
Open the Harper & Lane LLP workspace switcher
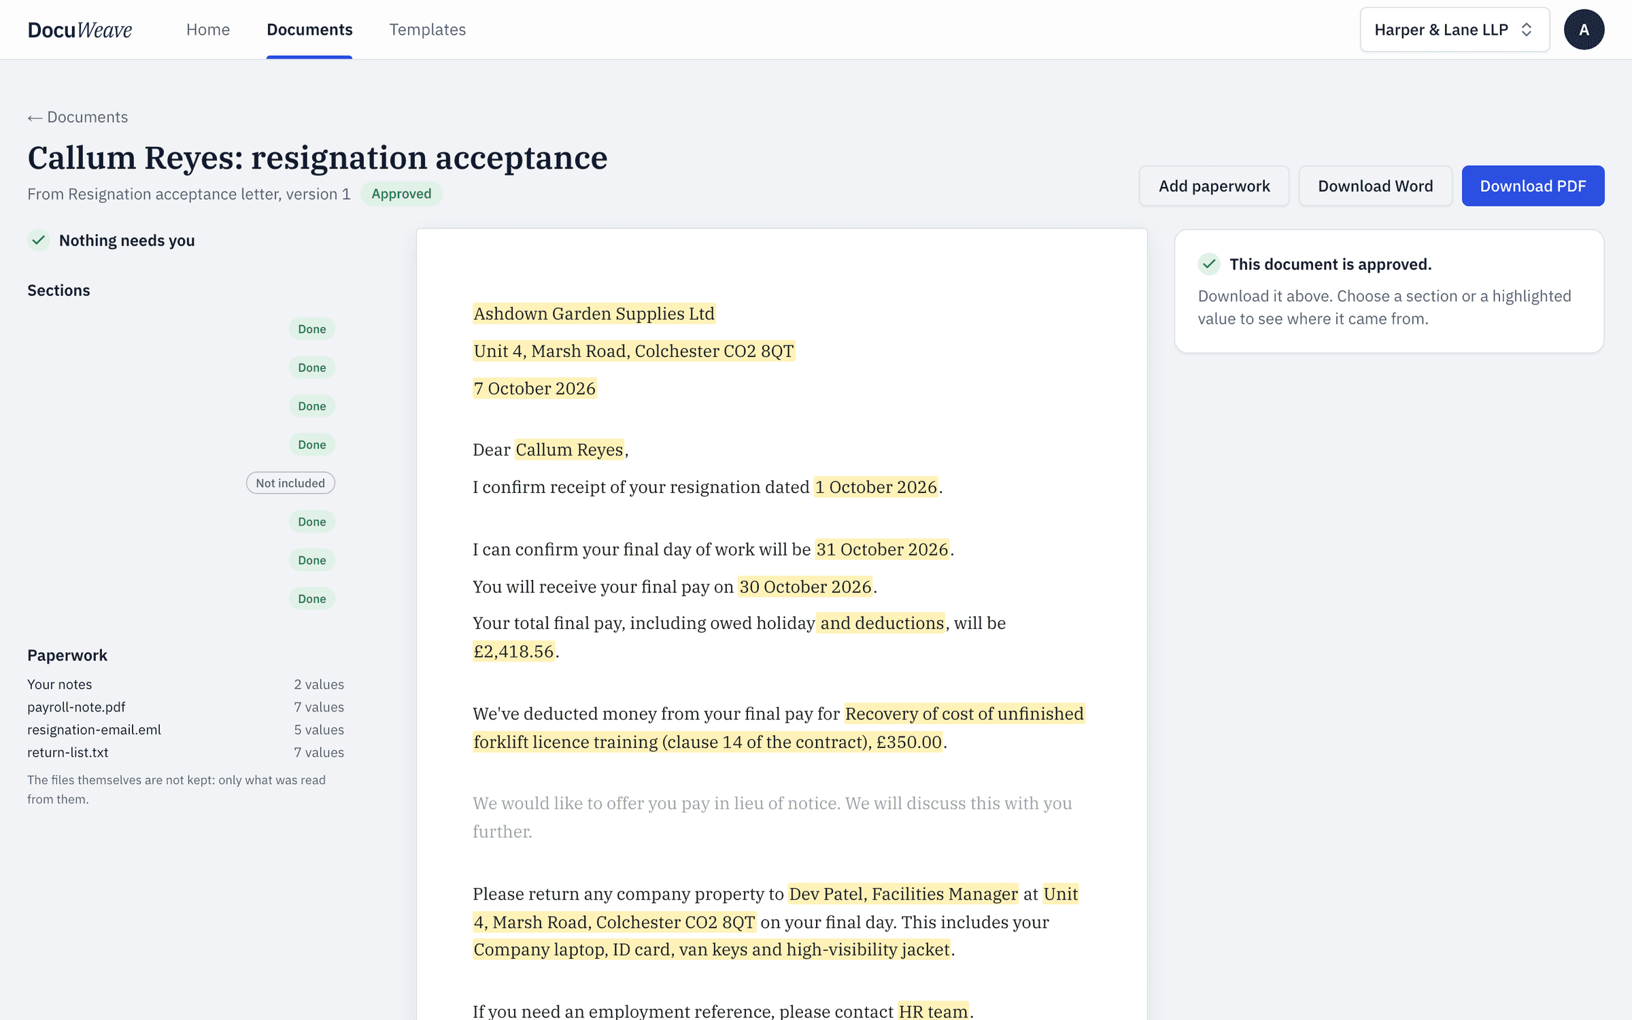point(1455,29)
